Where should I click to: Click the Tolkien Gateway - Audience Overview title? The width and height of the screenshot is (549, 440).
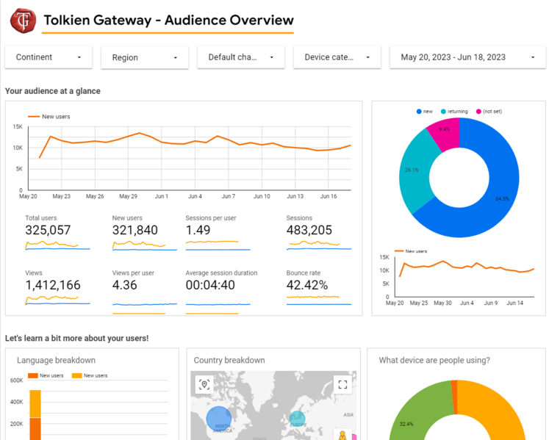click(x=168, y=21)
